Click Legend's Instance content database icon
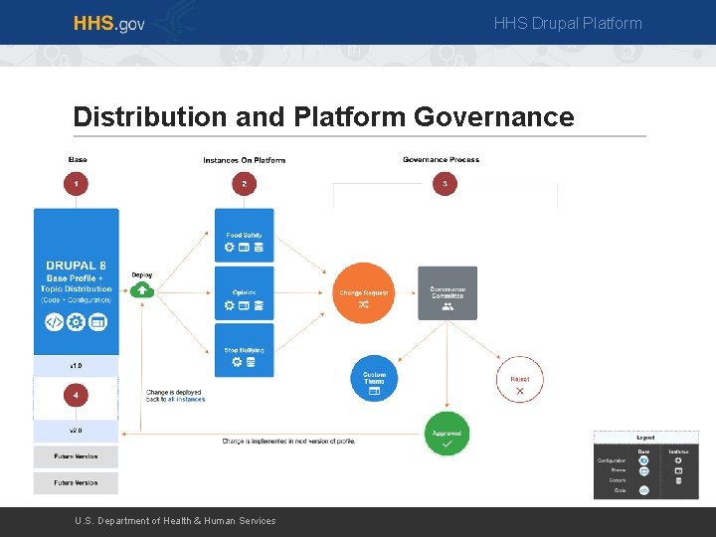 pos(678,480)
